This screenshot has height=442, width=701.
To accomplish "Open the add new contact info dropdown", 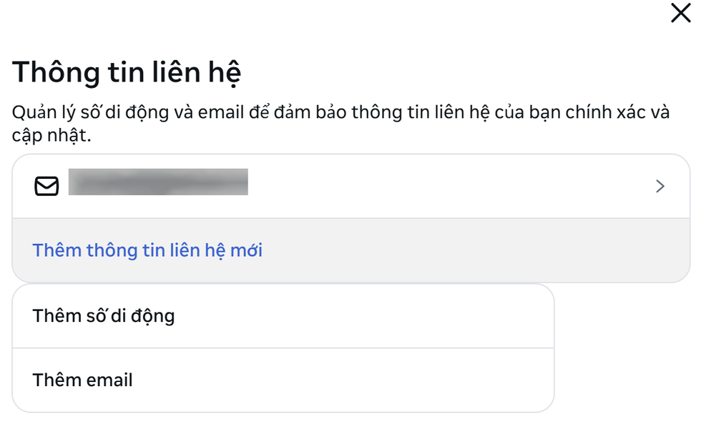I will click(x=147, y=250).
